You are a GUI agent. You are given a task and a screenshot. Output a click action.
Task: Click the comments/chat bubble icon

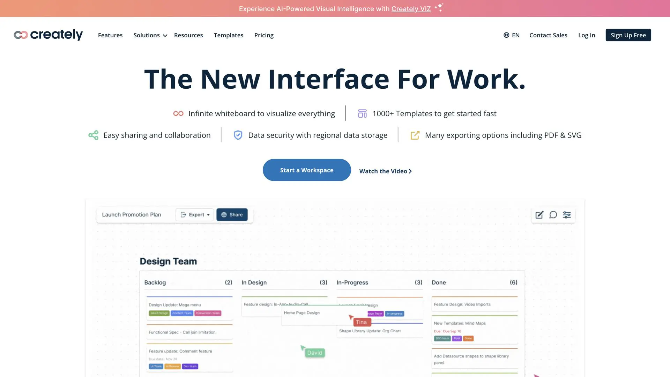click(x=553, y=215)
